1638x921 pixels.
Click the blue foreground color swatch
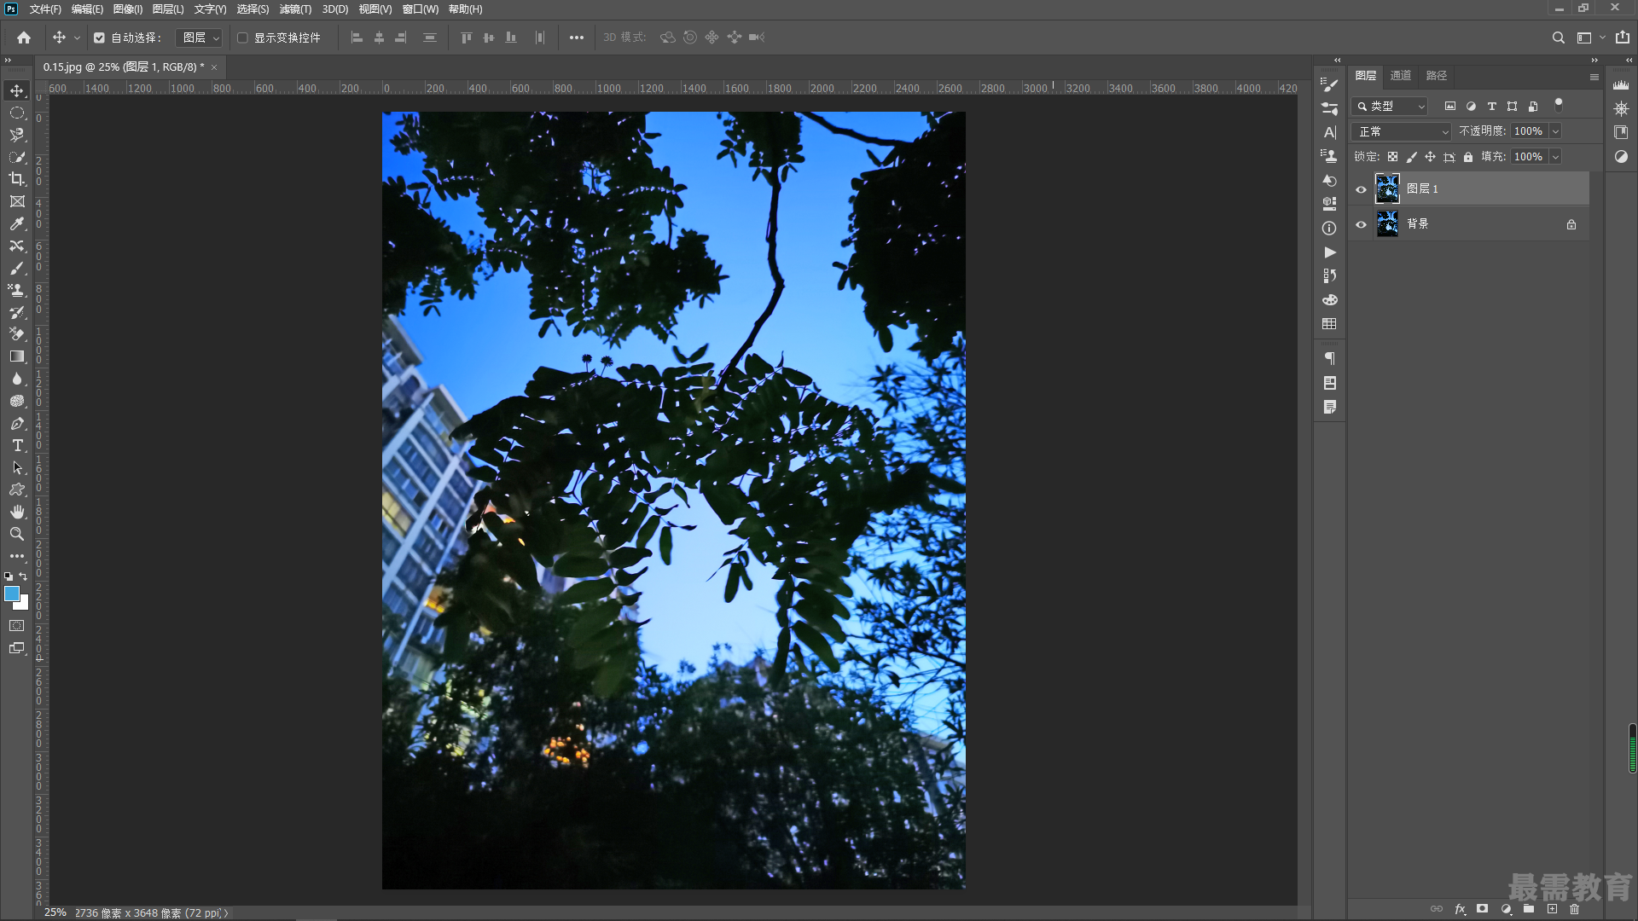tap(11, 593)
